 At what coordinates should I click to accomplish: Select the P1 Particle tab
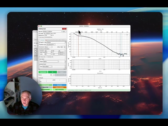coord(42,40)
